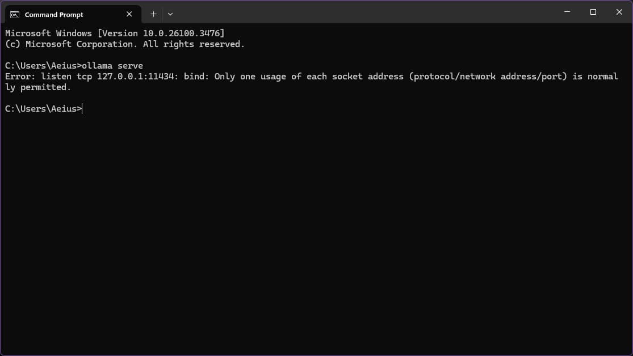
Task: Click the empty title bar area
Action: pyautogui.click(x=363, y=12)
